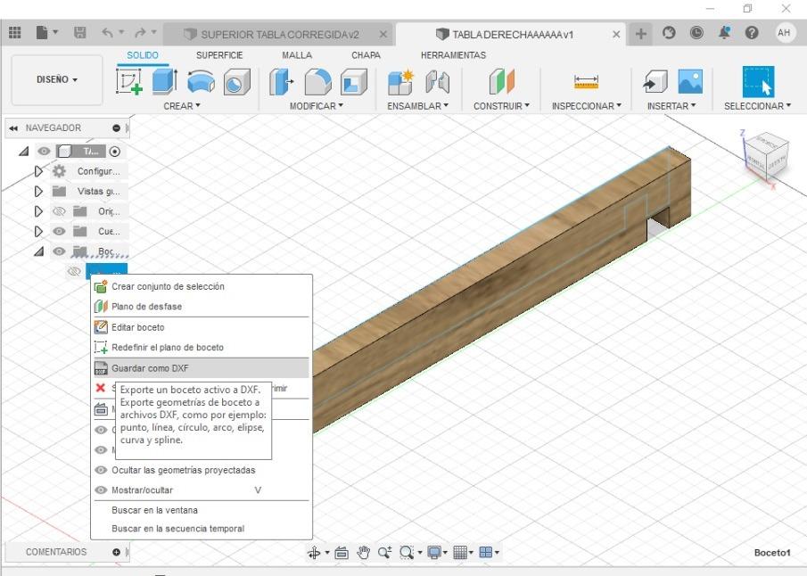
Task: Open a new design tab with plus
Action: [x=641, y=34]
